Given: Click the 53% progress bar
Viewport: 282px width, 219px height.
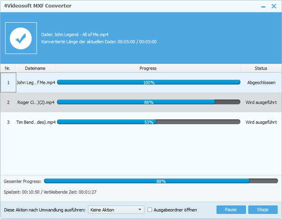Looking at the screenshot, I should click(x=149, y=122).
